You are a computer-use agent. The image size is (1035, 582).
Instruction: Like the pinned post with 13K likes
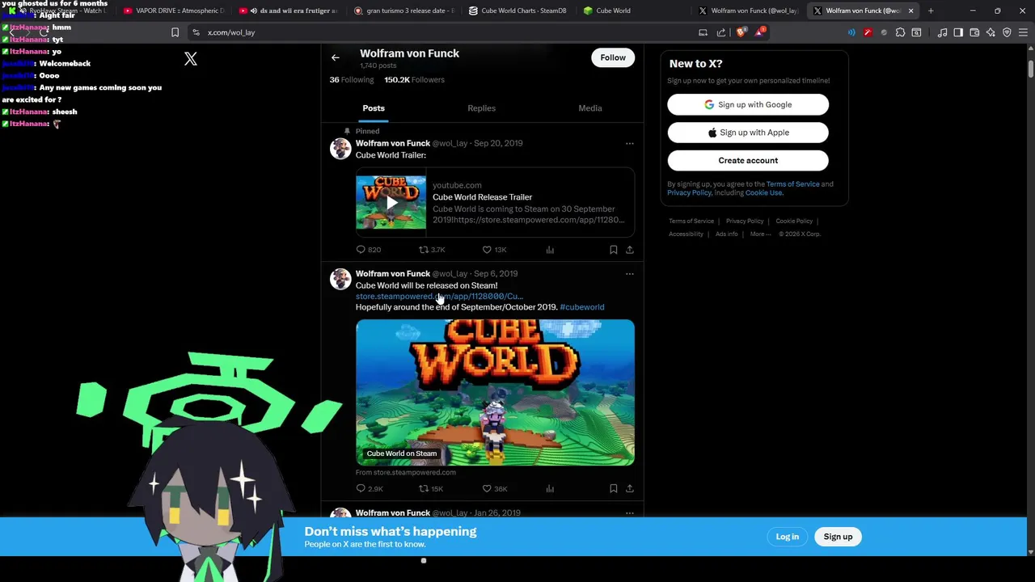494,250
